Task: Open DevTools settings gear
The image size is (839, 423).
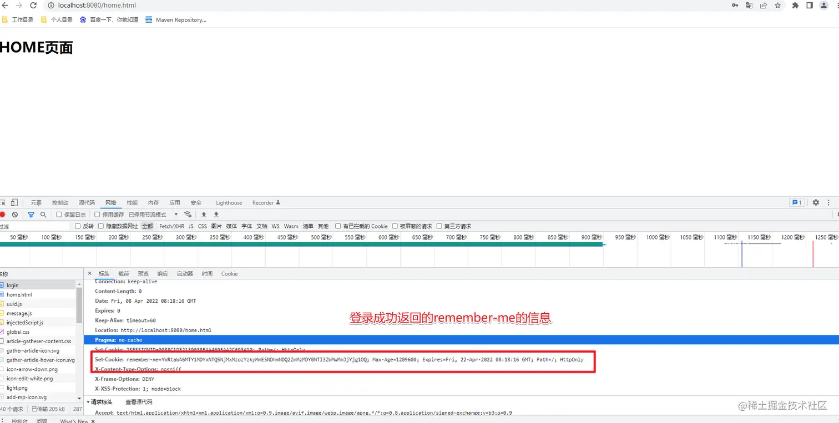Action: pos(816,202)
